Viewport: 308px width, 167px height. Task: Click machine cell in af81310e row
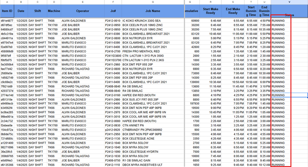tap(54, 100)
